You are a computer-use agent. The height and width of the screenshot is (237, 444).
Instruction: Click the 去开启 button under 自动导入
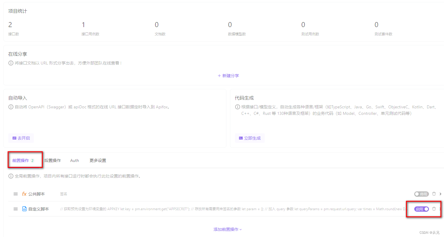(21, 138)
